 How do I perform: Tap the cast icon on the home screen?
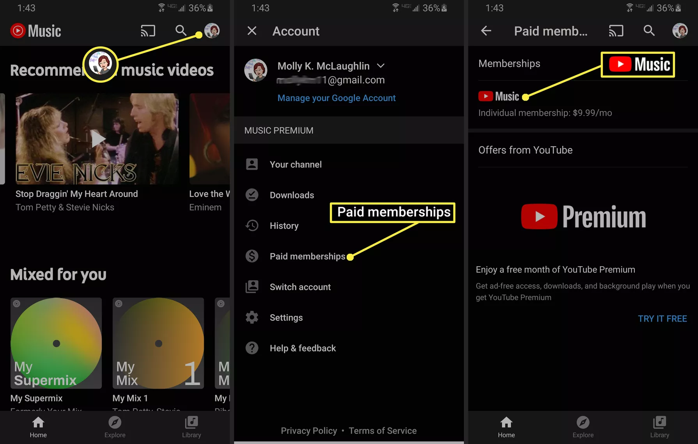(x=148, y=31)
